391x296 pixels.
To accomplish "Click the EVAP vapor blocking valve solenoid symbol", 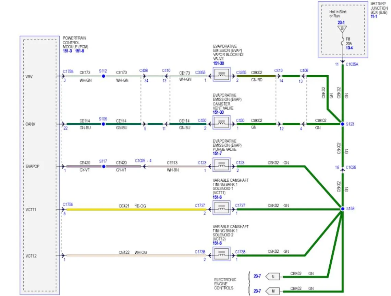I will click(x=221, y=75).
